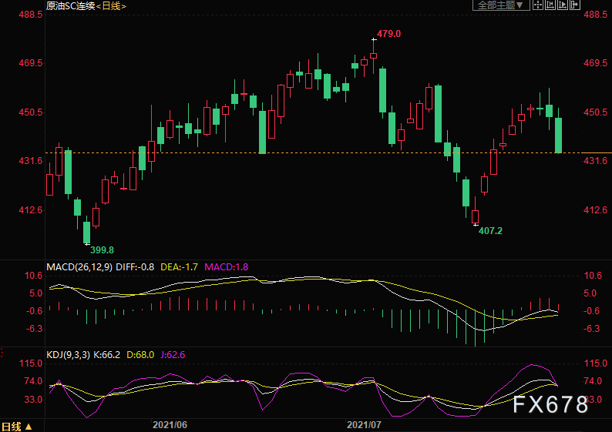This screenshot has height=432, width=612.
Task: Click the 2021/07 date marker
Action: coord(364,424)
